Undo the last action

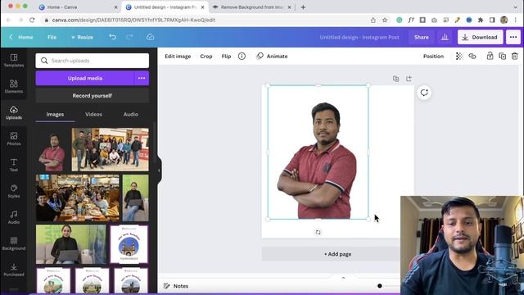click(x=113, y=37)
